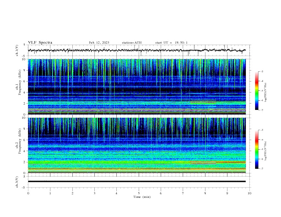The width and height of the screenshot is (281, 217).
Task: Click time axis tick label "9"
Action: point(227,193)
